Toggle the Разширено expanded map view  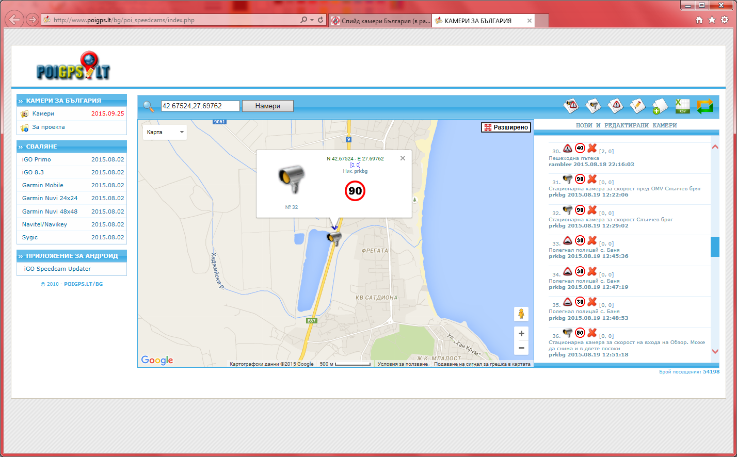click(506, 127)
